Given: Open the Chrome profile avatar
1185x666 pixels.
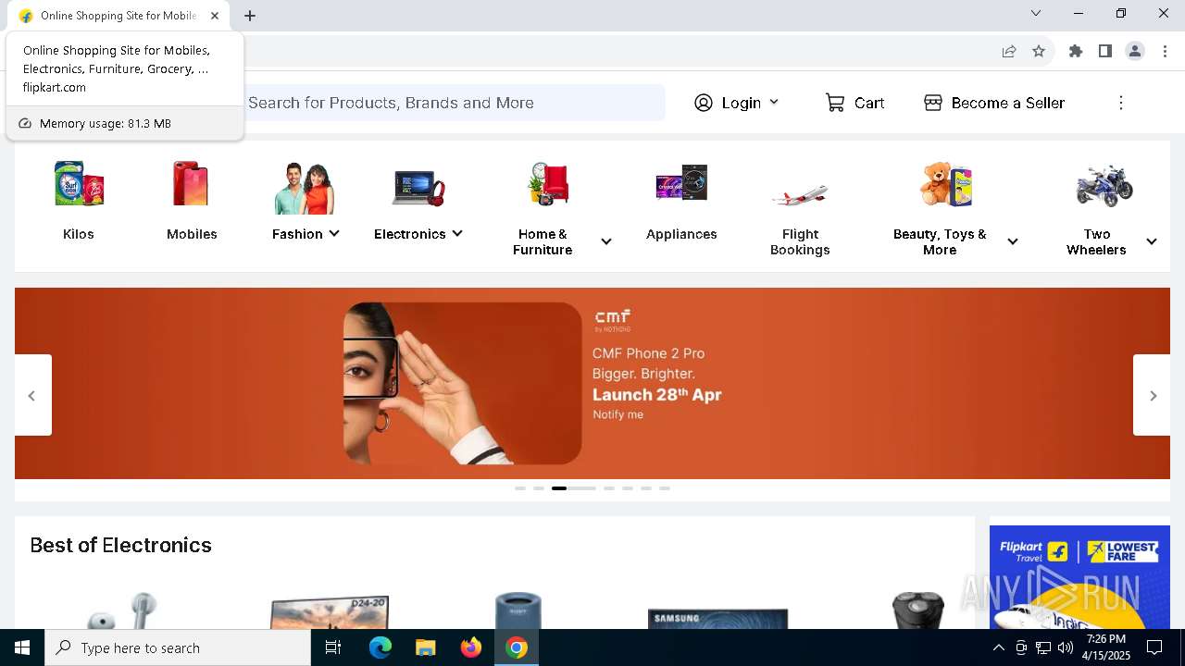Looking at the screenshot, I should click(x=1135, y=51).
